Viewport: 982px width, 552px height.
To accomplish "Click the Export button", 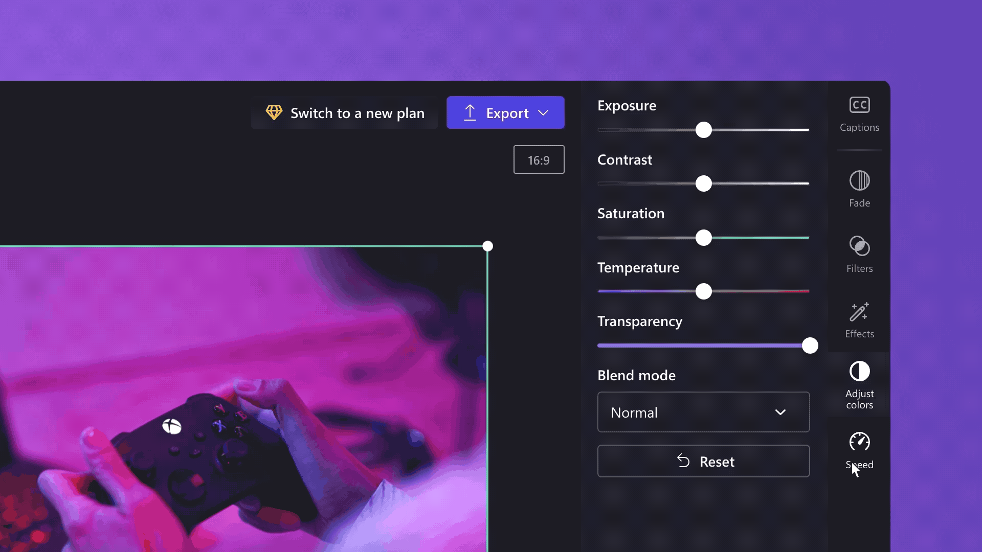I will [506, 112].
